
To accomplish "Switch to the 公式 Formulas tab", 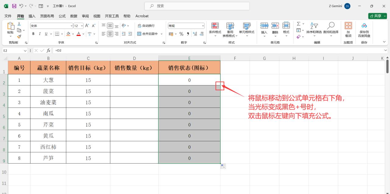I will click(x=62, y=16).
